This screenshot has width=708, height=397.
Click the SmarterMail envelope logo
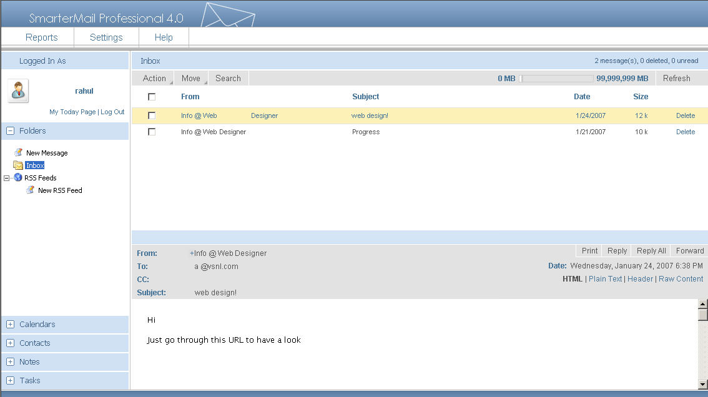[227, 15]
